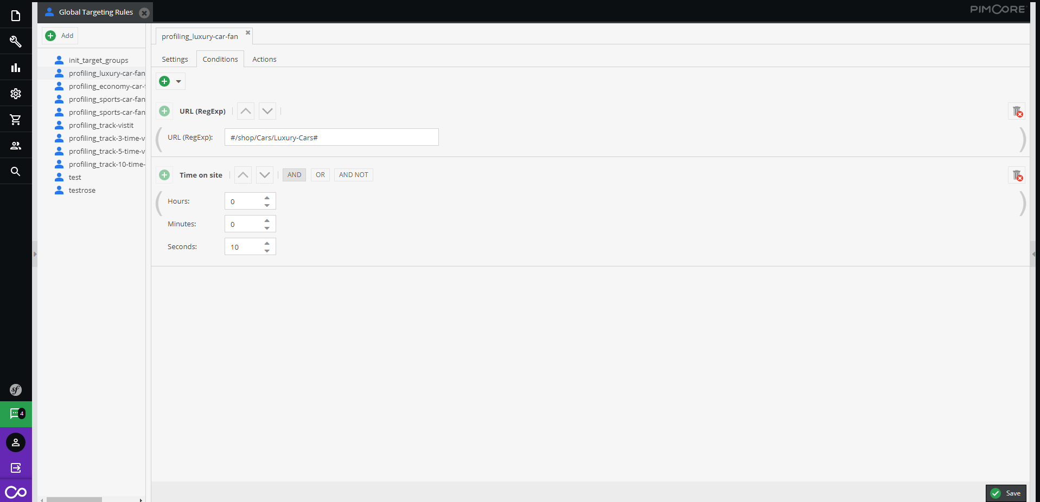Open the Ecommerce cart sidebar icon
Viewport: 1040px width, 502px height.
16,120
